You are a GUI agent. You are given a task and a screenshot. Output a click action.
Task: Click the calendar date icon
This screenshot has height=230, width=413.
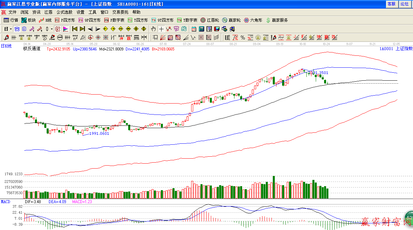point(194,29)
